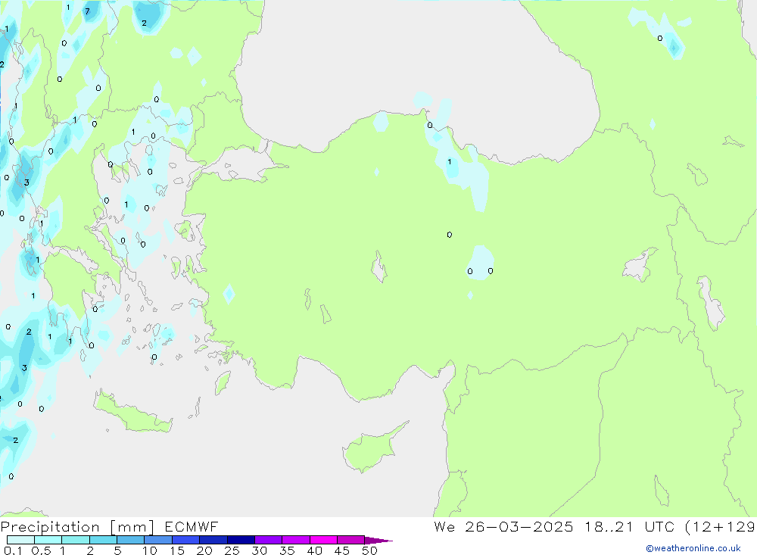
Task: Click the 20–25 mm legend swatch
Action: 213,540
